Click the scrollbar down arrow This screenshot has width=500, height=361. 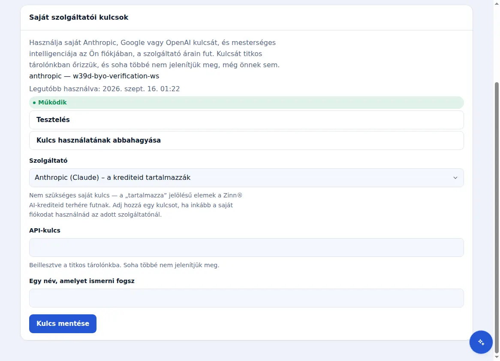(x=497, y=358)
